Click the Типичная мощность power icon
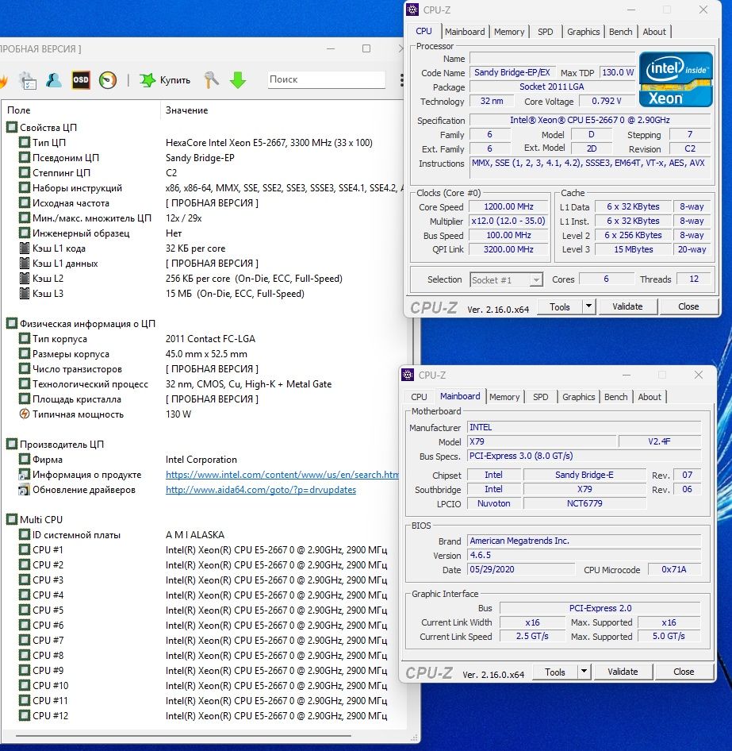The image size is (732, 751). click(x=25, y=414)
